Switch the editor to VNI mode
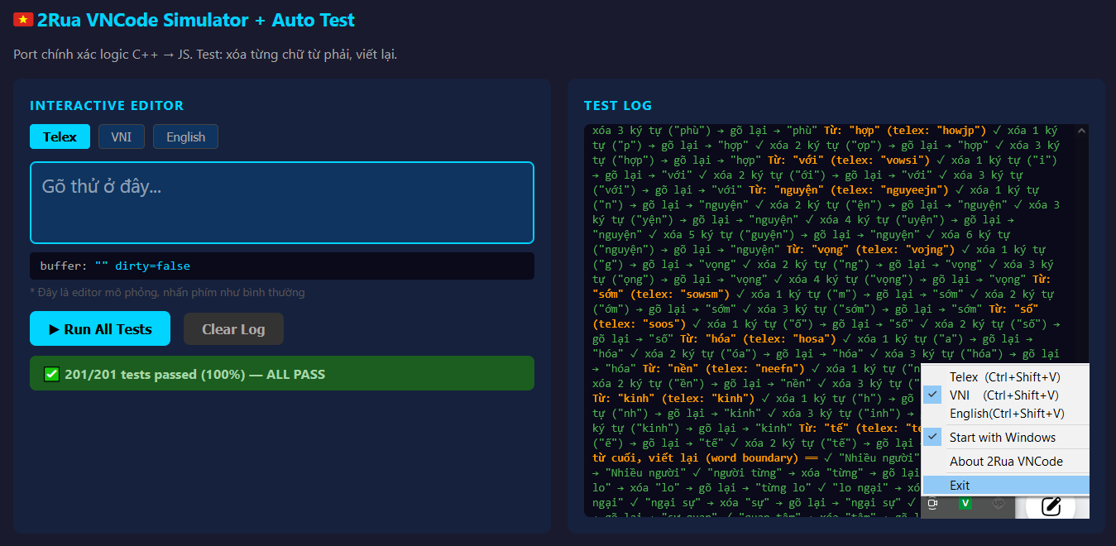 [x=122, y=136]
